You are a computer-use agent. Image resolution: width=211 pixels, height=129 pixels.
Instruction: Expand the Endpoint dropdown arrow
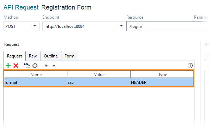coord(121,26)
